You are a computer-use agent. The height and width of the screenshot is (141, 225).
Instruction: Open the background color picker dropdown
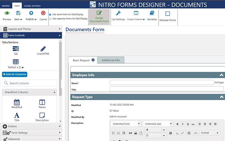[x=164, y=135]
